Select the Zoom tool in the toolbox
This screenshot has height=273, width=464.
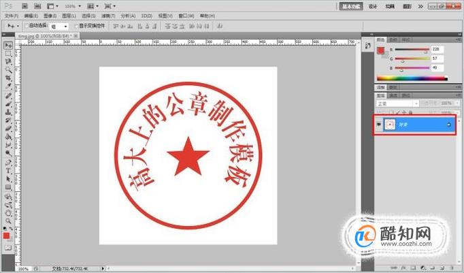tap(8, 221)
